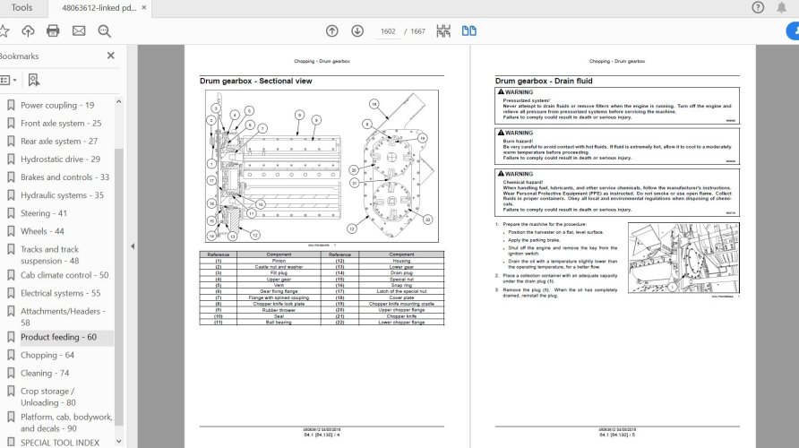The width and height of the screenshot is (799, 448).
Task: Click Pinion cell in component table
Action: coord(279,261)
